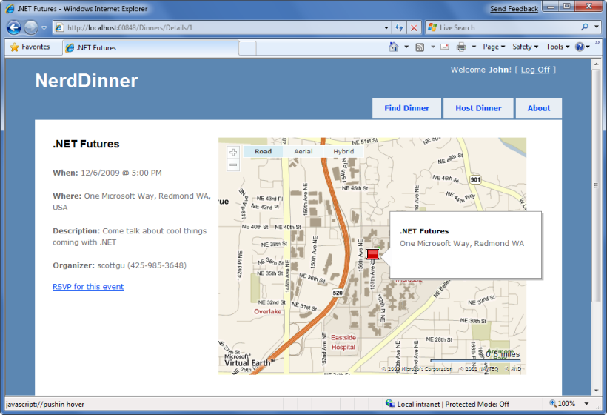Open the Favorites star button
The image size is (607, 415).
[30, 47]
